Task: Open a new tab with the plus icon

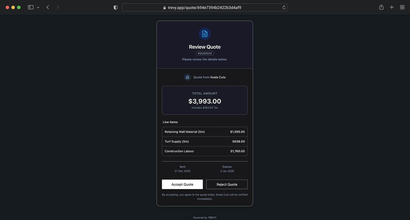Action: pyautogui.click(x=391, y=7)
